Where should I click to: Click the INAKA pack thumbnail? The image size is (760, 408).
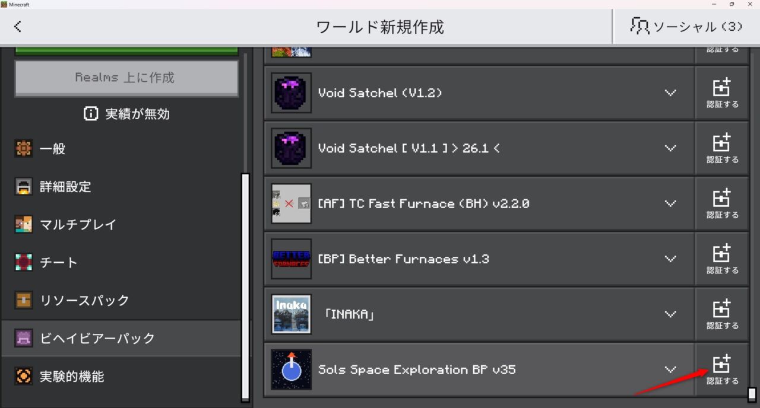tap(292, 314)
